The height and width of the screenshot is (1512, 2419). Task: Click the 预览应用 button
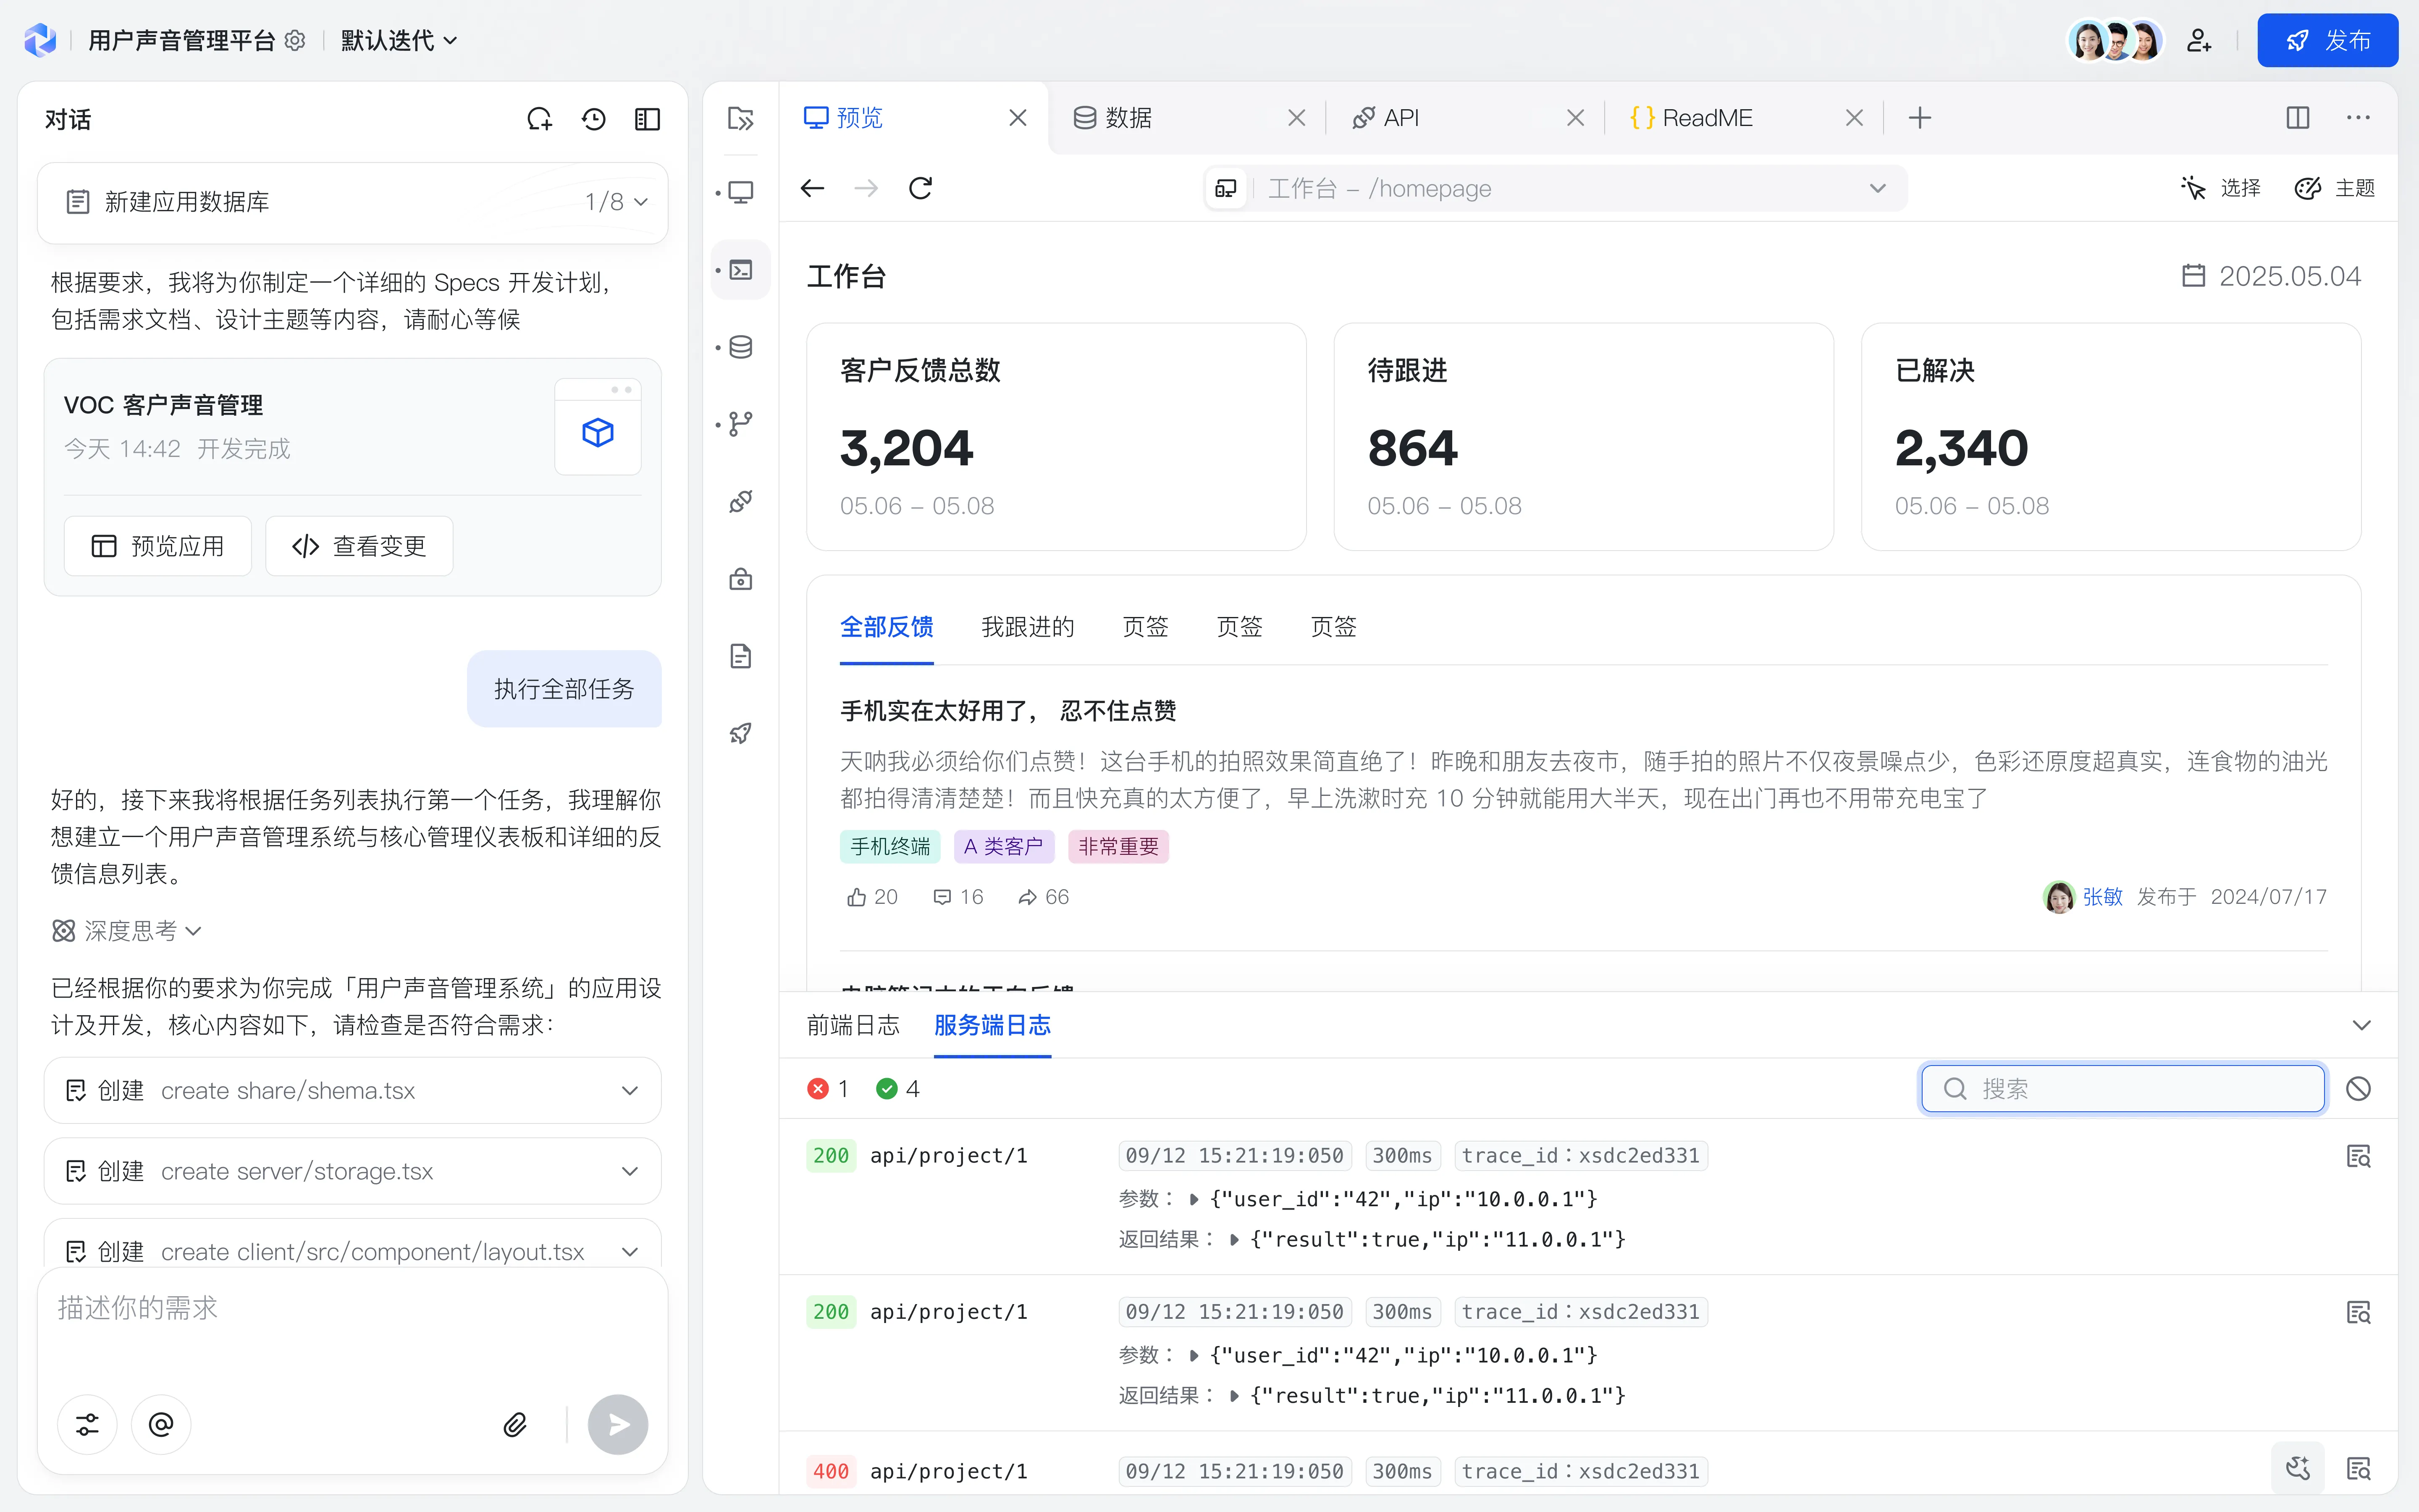click(x=158, y=546)
